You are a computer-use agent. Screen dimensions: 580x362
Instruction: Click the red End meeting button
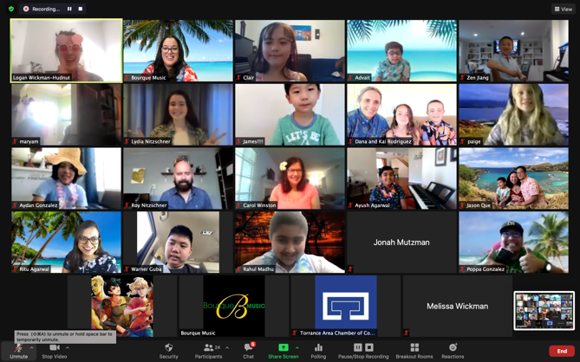[562, 351]
